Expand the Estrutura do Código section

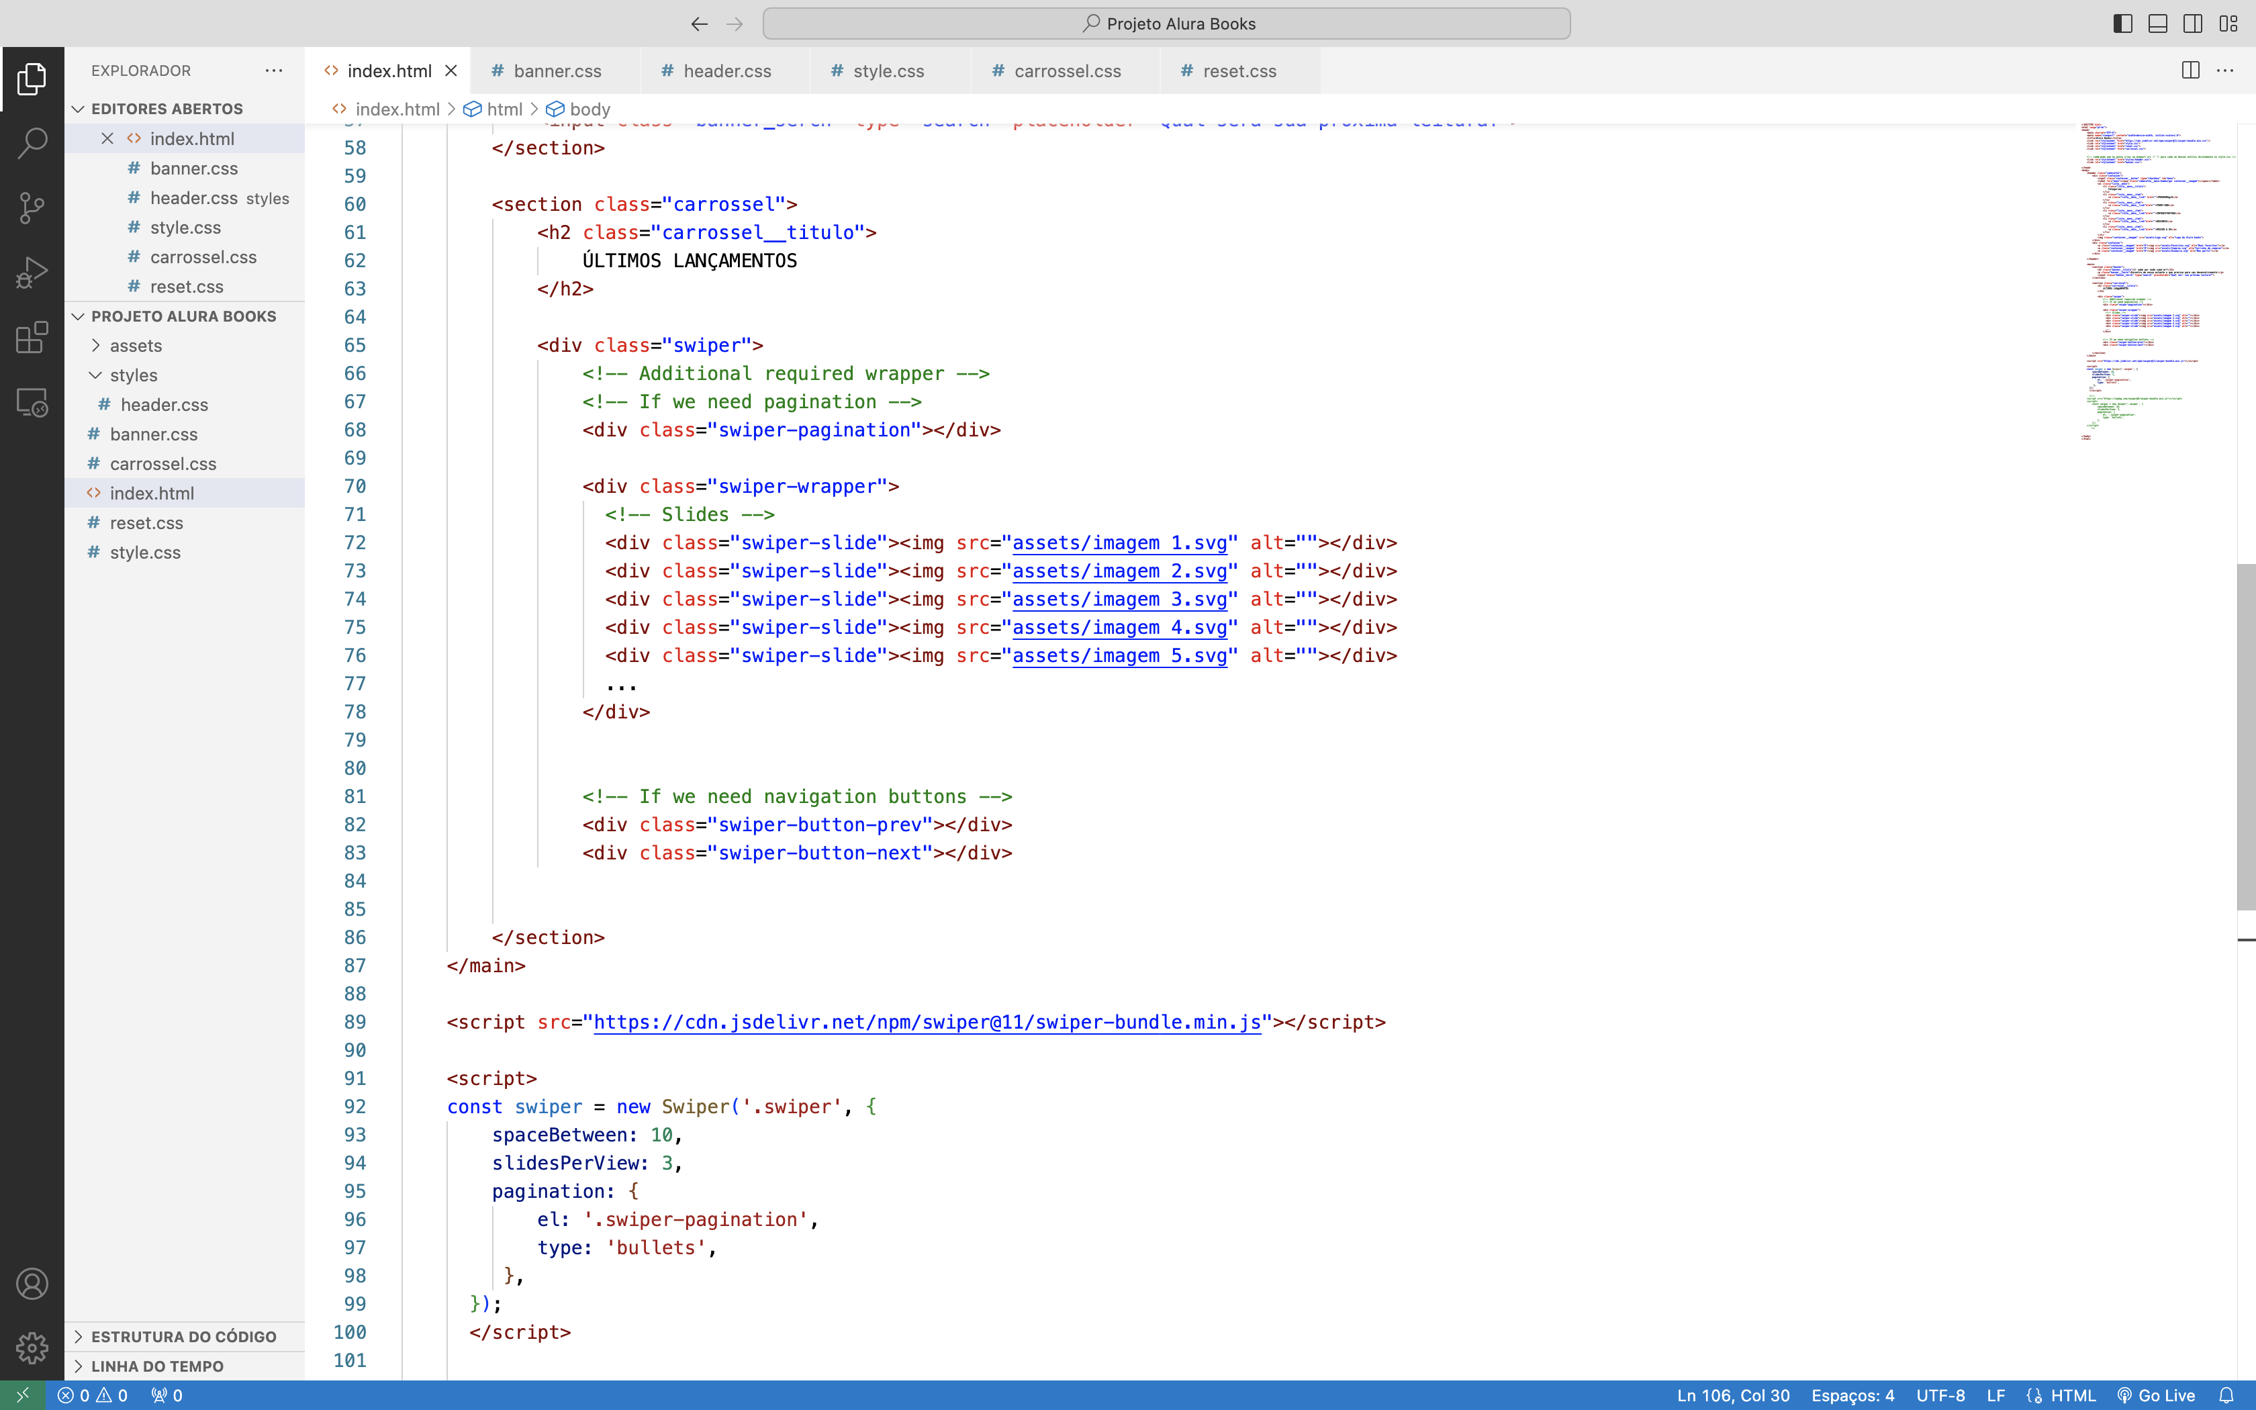tap(185, 1336)
